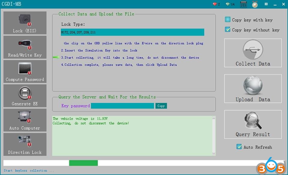Click the Upload Data globe button
The width and height of the screenshot is (288, 175).
pyautogui.click(x=253, y=89)
